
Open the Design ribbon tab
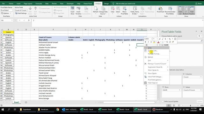[106, 3]
